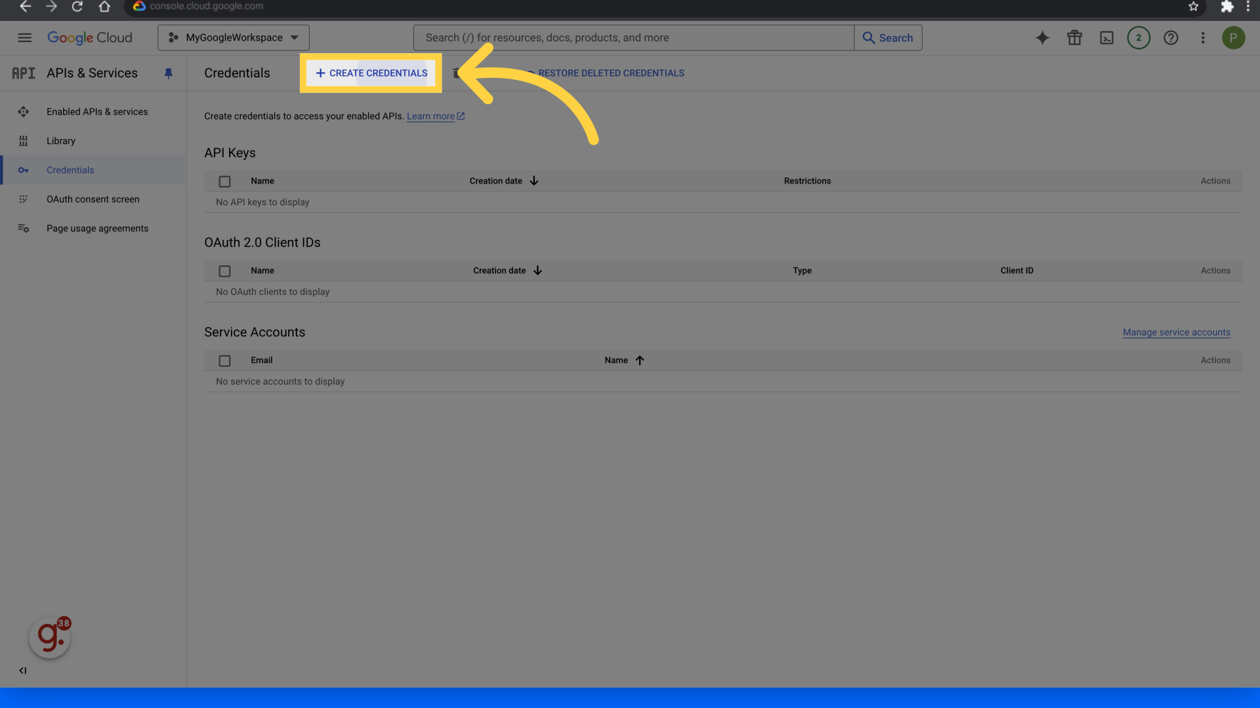
Task: Open the Create Credentials dropdown
Action: pyautogui.click(x=371, y=73)
